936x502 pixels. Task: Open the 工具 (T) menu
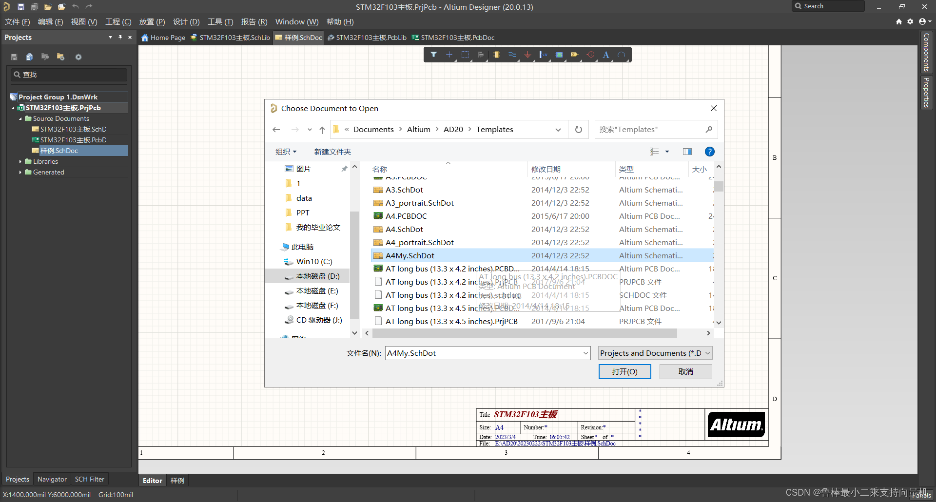click(x=220, y=22)
